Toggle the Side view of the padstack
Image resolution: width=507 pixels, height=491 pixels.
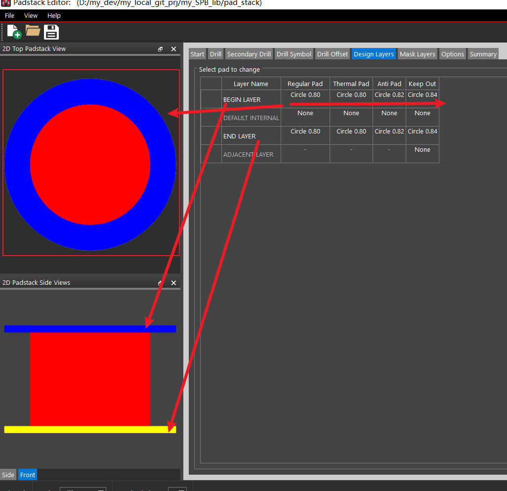click(8, 475)
